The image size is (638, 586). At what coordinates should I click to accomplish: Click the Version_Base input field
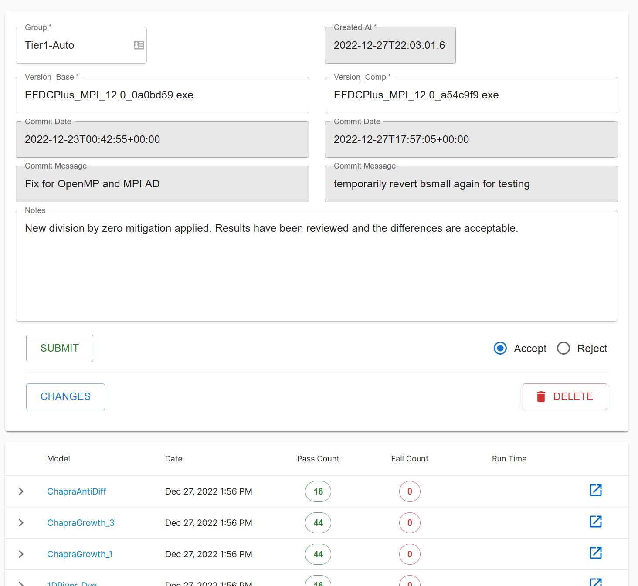click(162, 95)
